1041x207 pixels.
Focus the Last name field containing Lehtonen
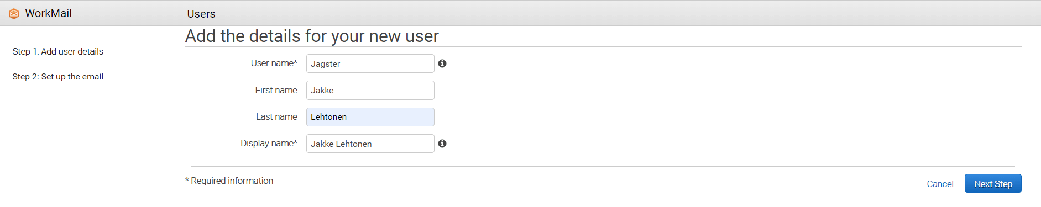point(370,117)
